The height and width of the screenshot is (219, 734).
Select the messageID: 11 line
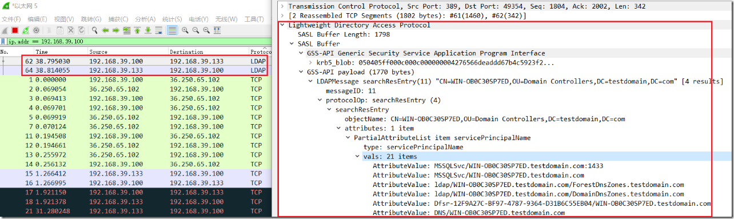pyautogui.click(x=350, y=91)
